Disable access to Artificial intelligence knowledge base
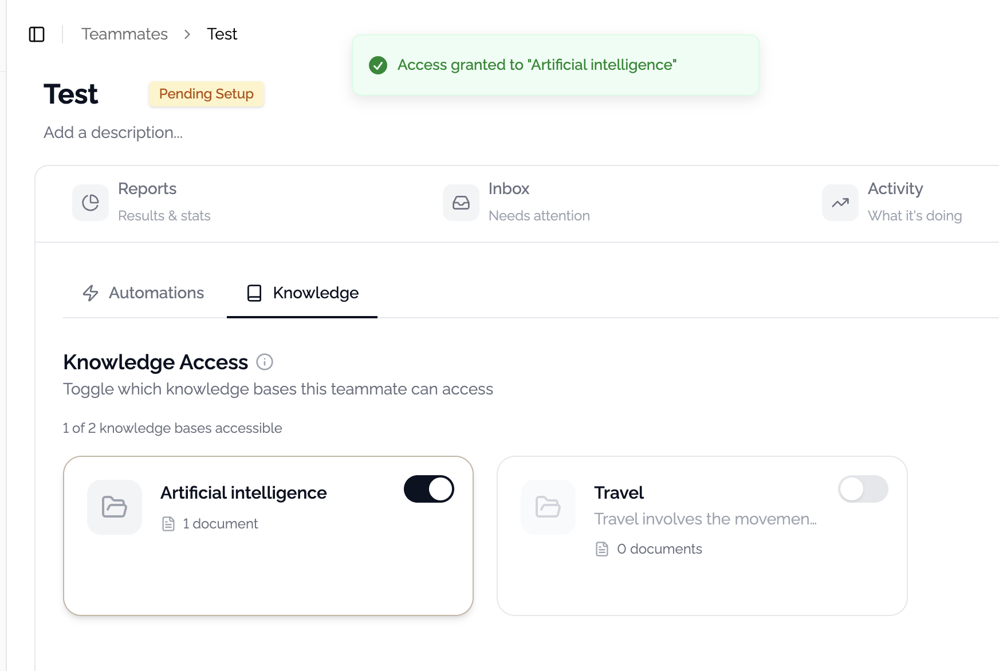The width and height of the screenshot is (999, 671). tap(429, 489)
